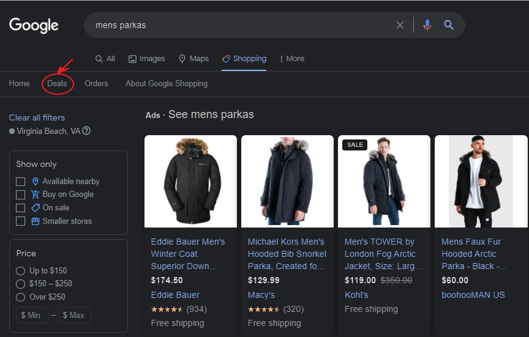Click the 934 reviews star rating
This screenshot has width=529, height=337.
click(179, 309)
